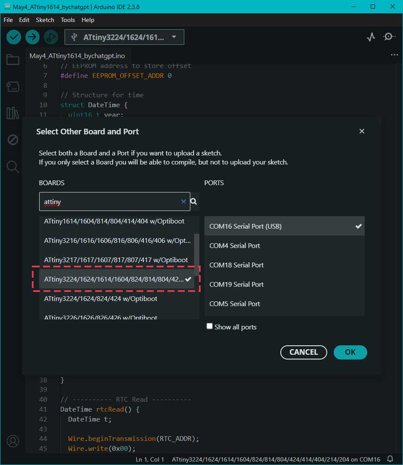Select ATtiny1614/1604/814/804/414/404 w/Optiboot board
Screen dimensions: 403x465
coord(117,221)
